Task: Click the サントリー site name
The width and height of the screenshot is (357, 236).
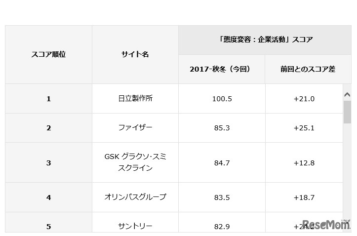Action: click(x=135, y=226)
